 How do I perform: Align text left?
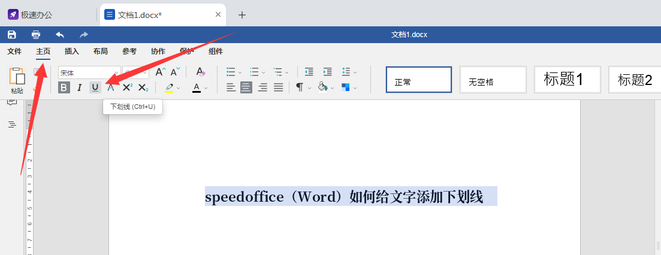coord(231,87)
